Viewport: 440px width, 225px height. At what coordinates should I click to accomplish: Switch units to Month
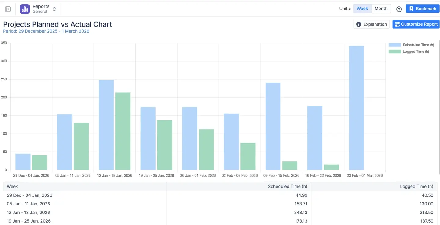click(x=381, y=9)
